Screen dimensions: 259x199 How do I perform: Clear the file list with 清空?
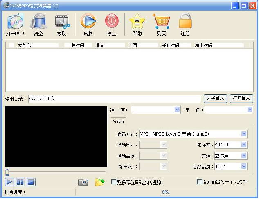point(38,25)
